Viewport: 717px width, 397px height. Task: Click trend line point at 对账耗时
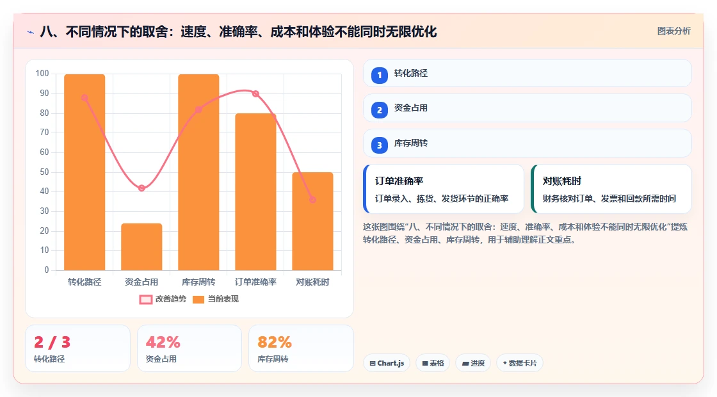coord(312,199)
